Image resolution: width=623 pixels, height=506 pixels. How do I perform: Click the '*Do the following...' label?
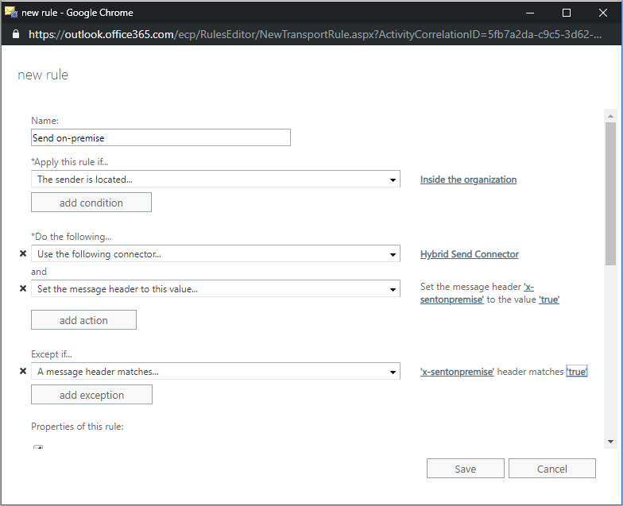coord(72,237)
